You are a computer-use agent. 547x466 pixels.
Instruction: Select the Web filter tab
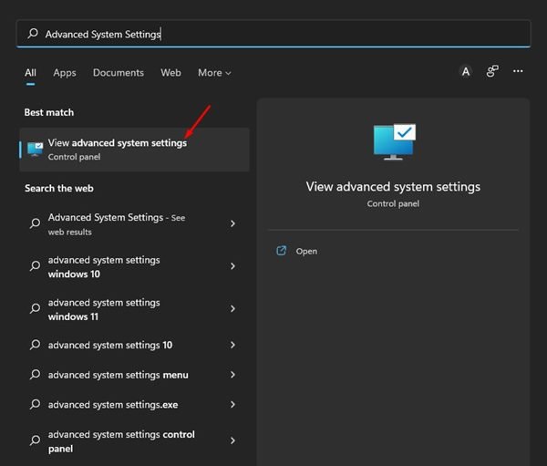[170, 73]
